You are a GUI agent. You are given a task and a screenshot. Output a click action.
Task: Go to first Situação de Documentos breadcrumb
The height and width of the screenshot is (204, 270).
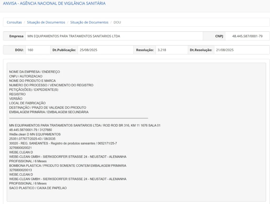46,22
